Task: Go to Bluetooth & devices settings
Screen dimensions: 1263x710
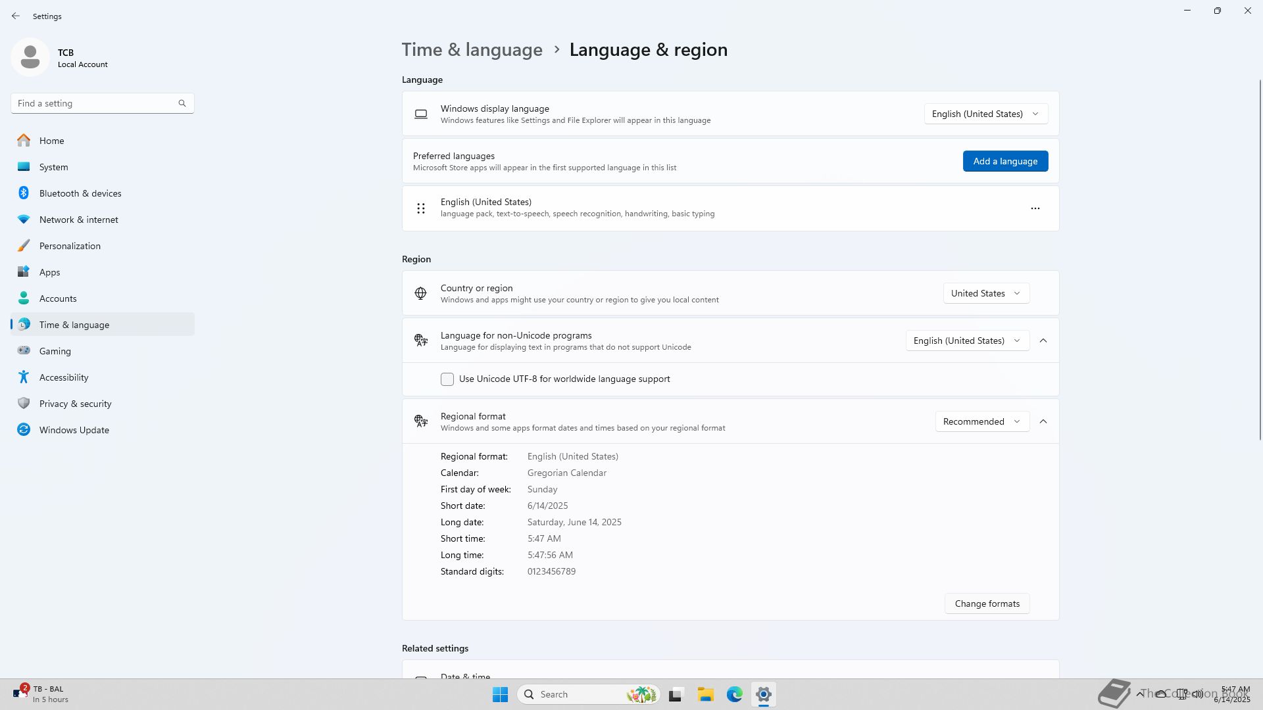Action: click(80, 193)
